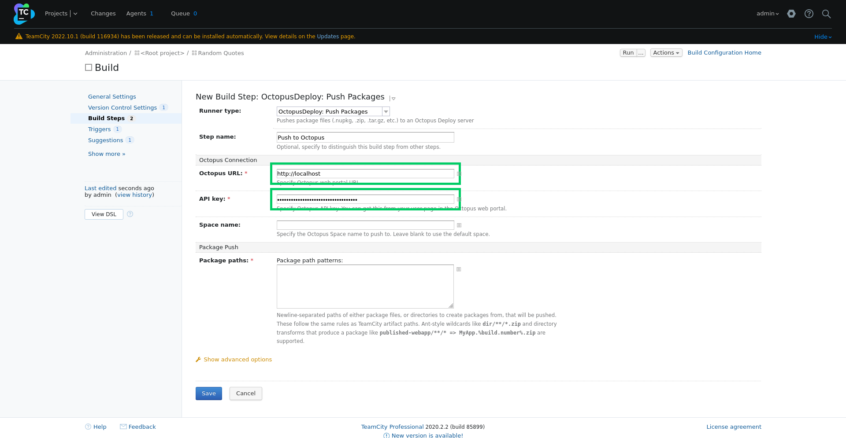
Task: Click the parameter picker icon beside Space name
Action: (459, 225)
